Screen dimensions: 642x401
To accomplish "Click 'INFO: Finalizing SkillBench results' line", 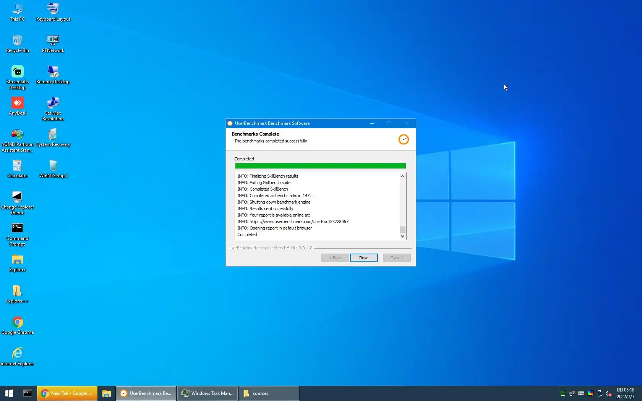I will pos(267,176).
